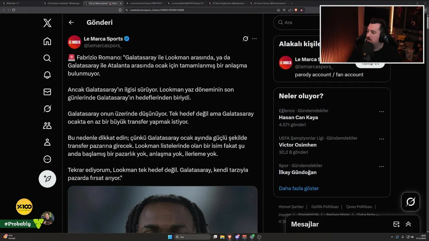Click browser zoom magnifier icon in address bar
The width and height of the screenshot is (429, 241).
coord(285,10)
